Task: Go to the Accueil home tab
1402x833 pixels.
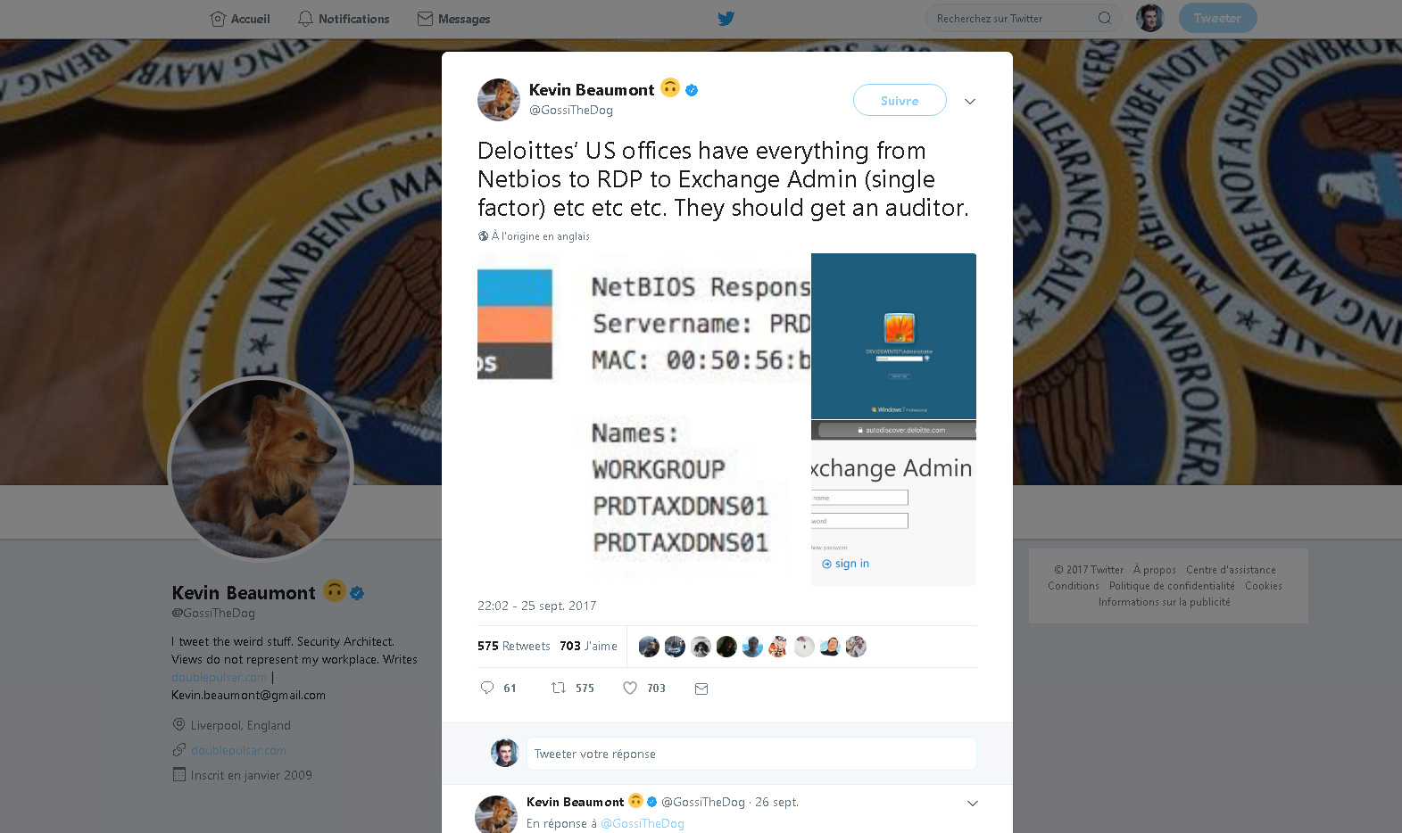Action: (x=240, y=19)
